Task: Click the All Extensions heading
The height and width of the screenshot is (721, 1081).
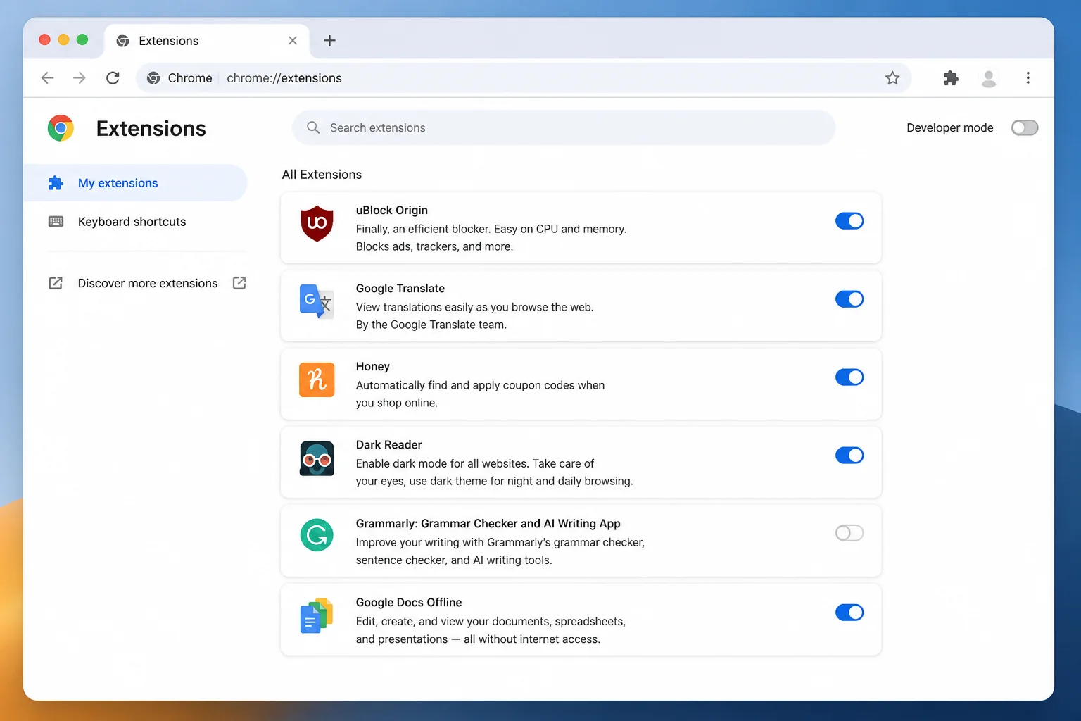Action: coord(322,175)
